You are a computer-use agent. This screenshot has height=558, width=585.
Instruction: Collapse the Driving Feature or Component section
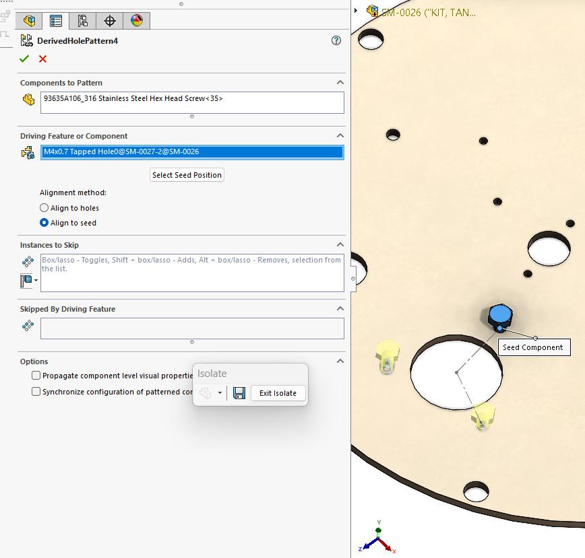[340, 136]
